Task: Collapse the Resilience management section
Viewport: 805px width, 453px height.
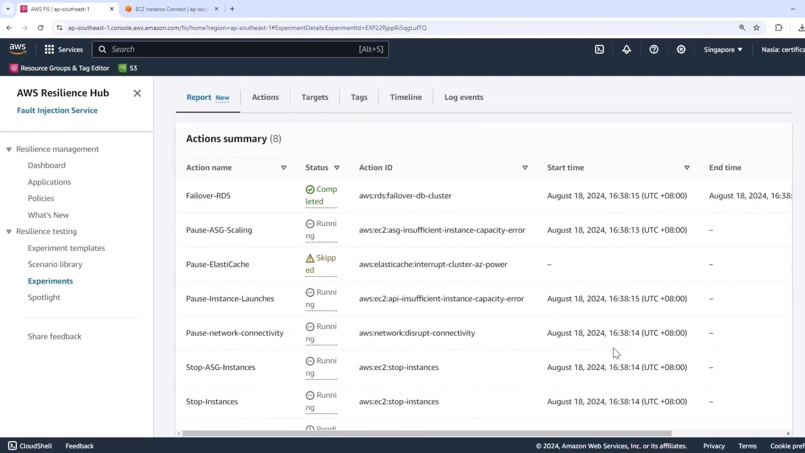Action: pos(9,149)
